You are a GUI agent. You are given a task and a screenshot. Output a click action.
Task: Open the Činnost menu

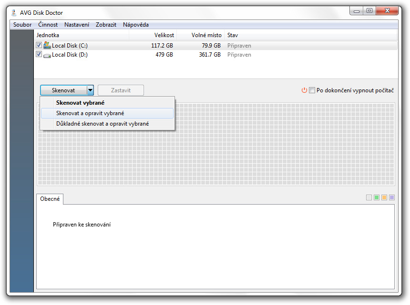tap(48, 25)
